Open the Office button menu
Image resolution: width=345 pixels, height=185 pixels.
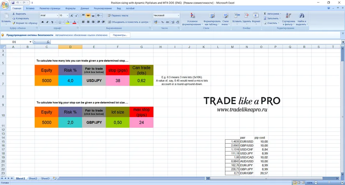point(5,5)
